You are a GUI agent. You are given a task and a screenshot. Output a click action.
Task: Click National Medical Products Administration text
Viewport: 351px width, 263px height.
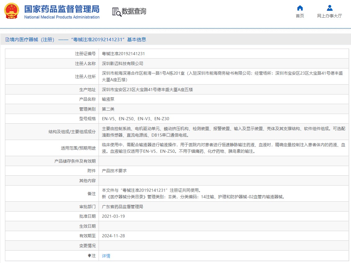[x=62, y=17]
